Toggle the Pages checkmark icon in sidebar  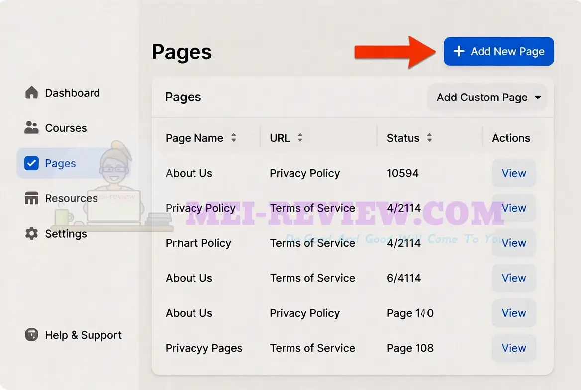pos(31,163)
